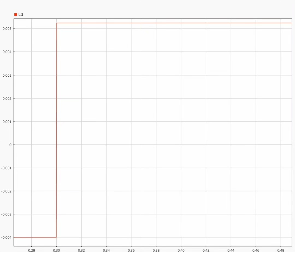Click the Ld legend label
The height and width of the screenshot is (253, 295).
tap(20, 14)
